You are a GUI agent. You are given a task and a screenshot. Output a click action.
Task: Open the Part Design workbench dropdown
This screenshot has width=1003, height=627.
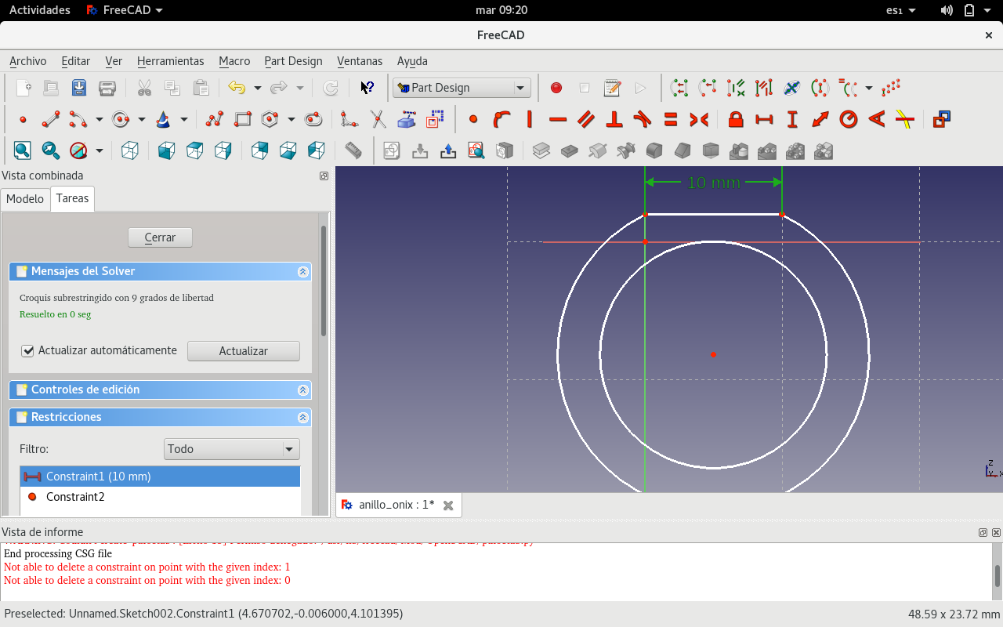[462, 88]
